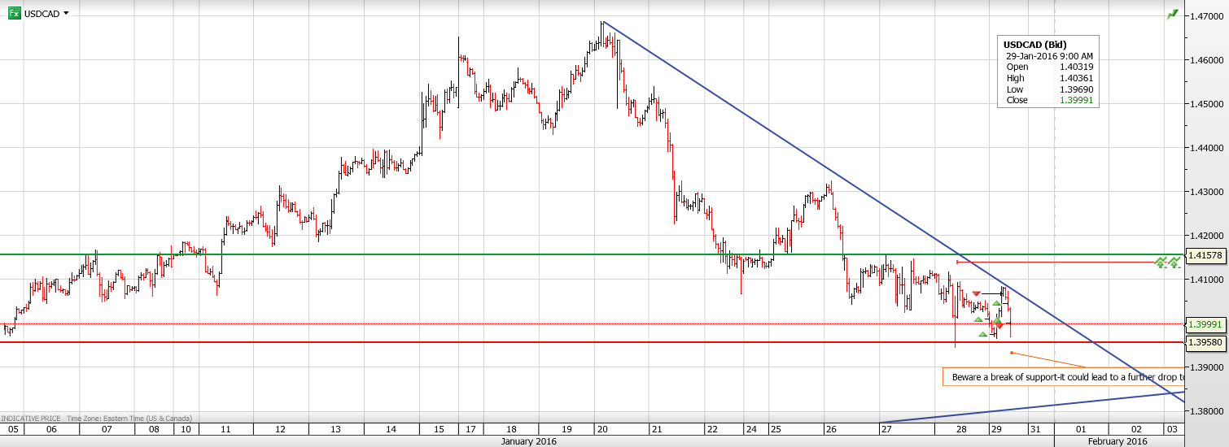Click the green chart icon above price axis
1229x447 pixels.
[x=1172, y=15]
